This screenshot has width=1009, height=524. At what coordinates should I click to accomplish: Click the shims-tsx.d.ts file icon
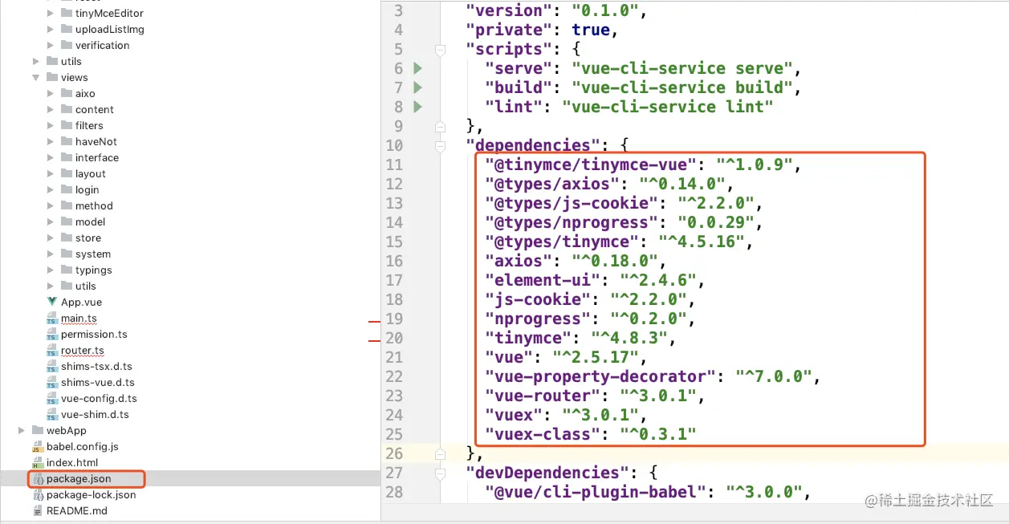coord(53,367)
